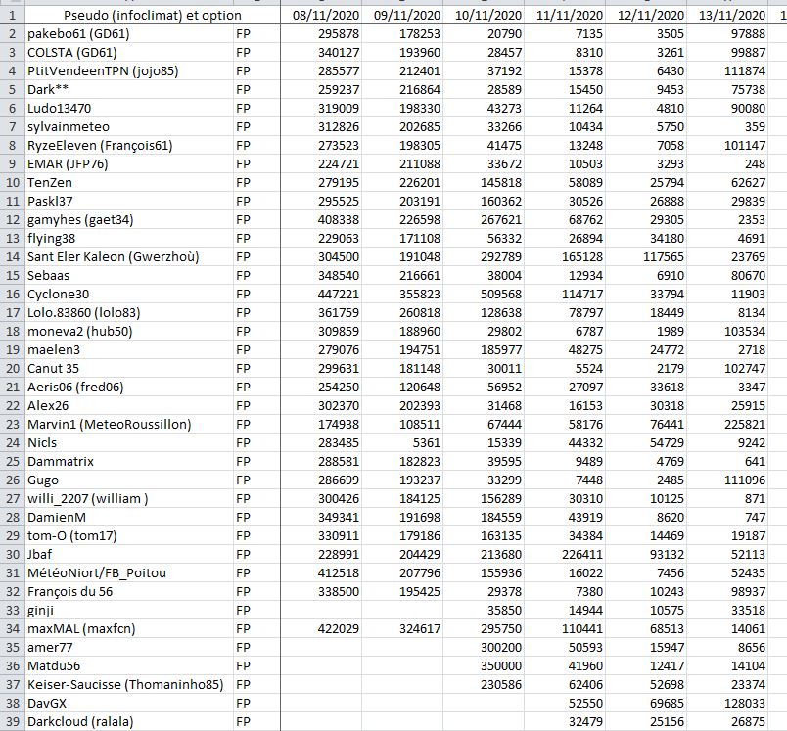Select the cell "Marvin1 (MeteoRoussillon)"
The height and width of the screenshot is (731, 787).
[129, 424]
